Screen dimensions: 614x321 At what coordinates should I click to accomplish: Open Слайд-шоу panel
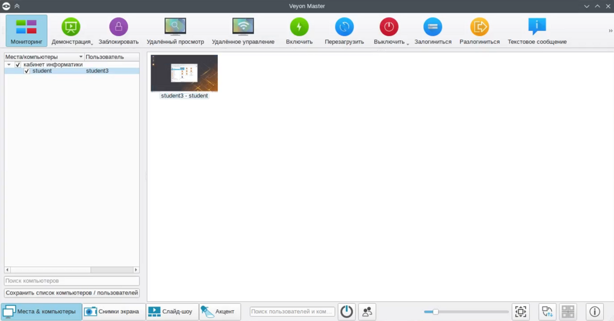click(172, 311)
